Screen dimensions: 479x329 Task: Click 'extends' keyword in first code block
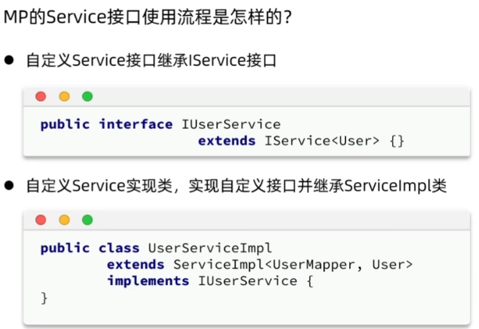coord(227,141)
